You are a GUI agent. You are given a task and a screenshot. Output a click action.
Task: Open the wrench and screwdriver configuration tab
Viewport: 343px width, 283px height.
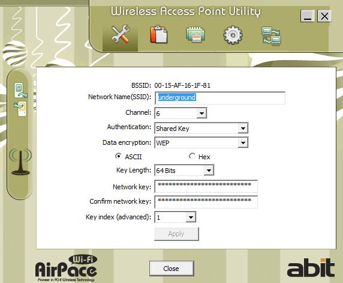click(120, 34)
